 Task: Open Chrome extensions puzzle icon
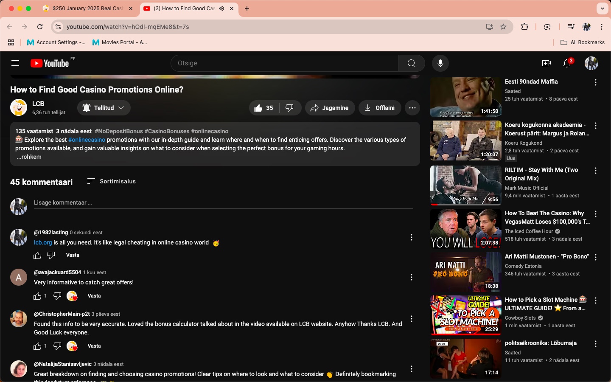pos(525,27)
